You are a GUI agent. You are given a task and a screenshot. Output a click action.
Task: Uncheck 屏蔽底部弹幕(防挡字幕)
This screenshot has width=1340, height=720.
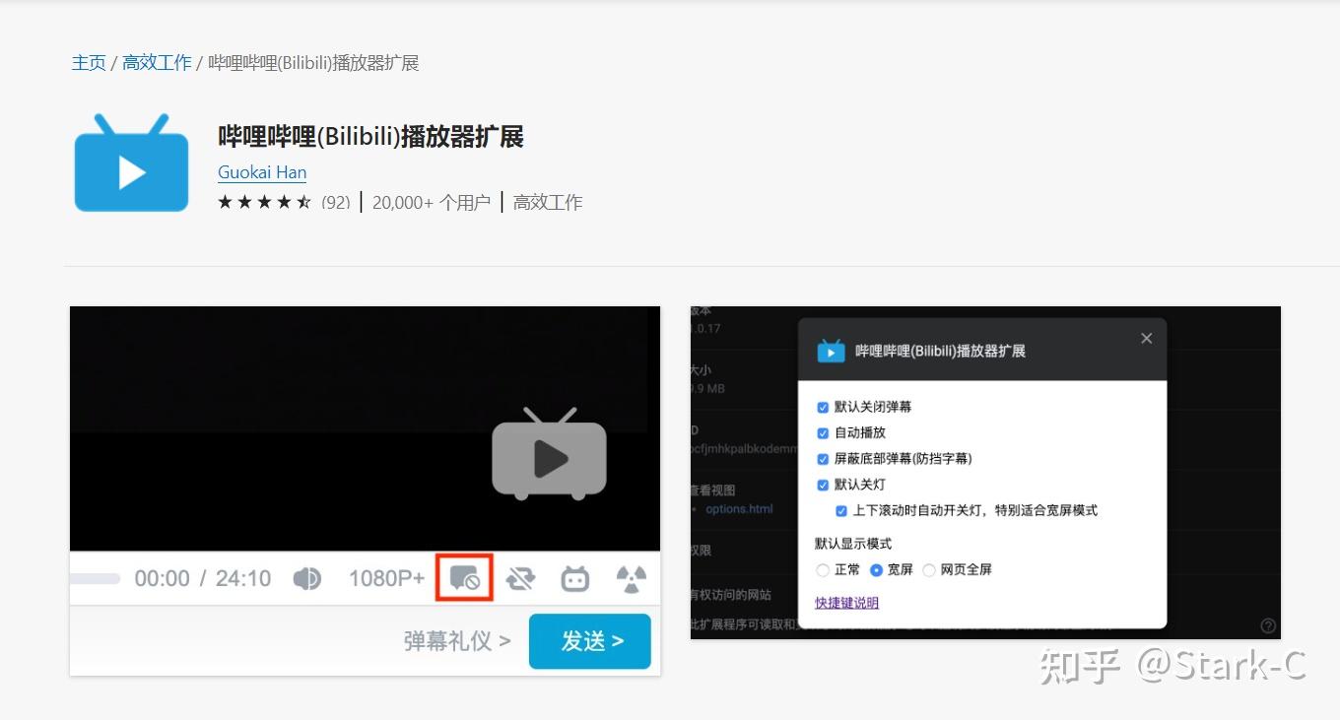(x=823, y=459)
